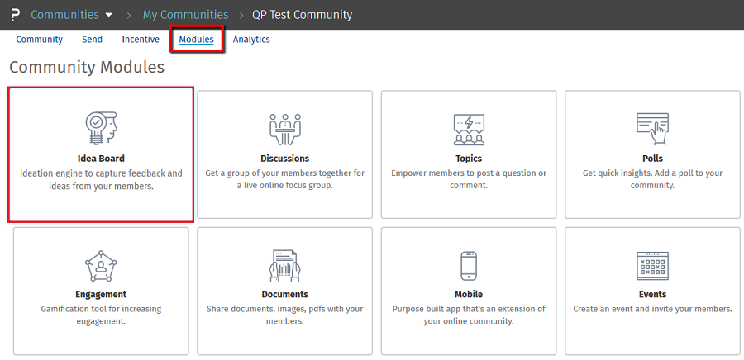Open the Polls module description text

(x=652, y=179)
